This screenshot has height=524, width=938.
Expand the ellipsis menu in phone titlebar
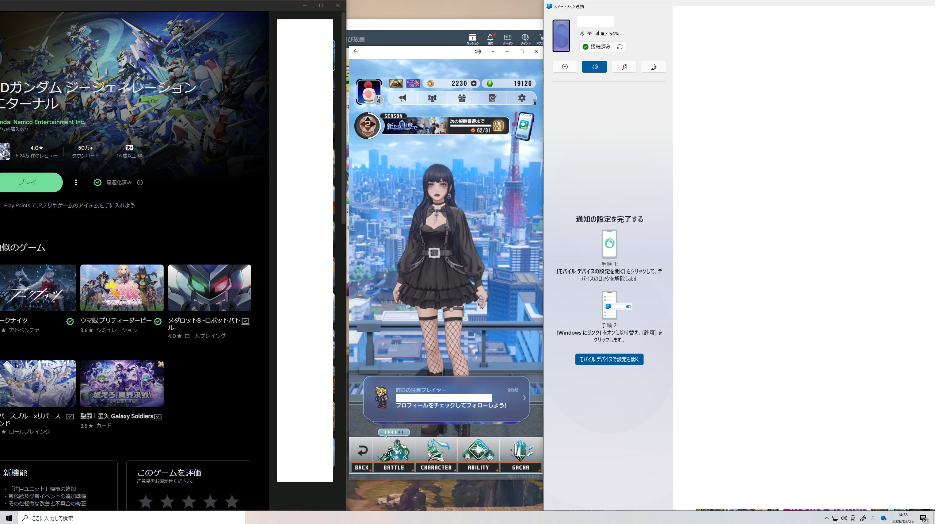pos(492,51)
